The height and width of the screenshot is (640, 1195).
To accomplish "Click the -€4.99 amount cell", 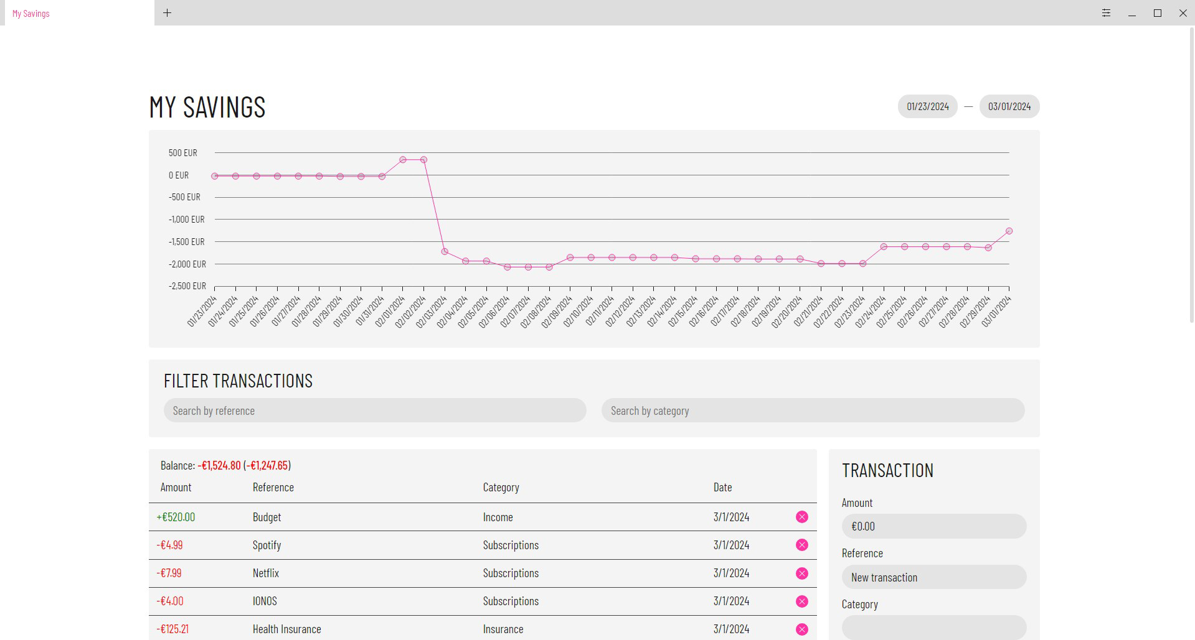I will pyautogui.click(x=169, y=545).
